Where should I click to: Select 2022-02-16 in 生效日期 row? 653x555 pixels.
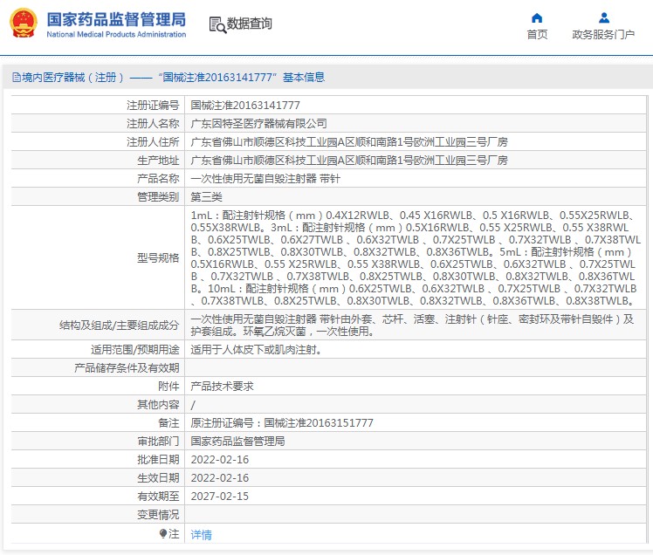coord(220,478)
